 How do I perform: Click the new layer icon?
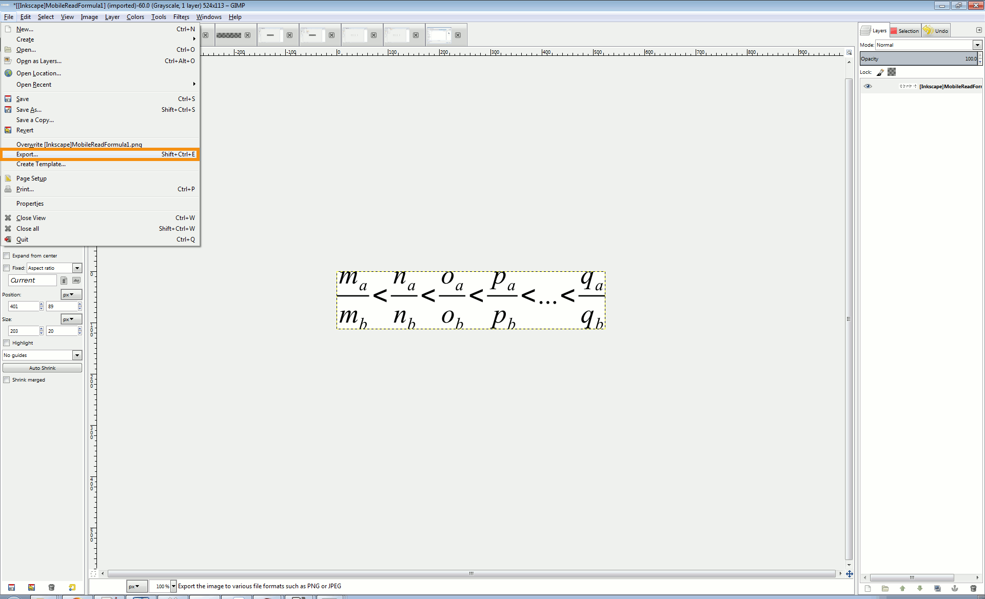click(x=868, y=588)
